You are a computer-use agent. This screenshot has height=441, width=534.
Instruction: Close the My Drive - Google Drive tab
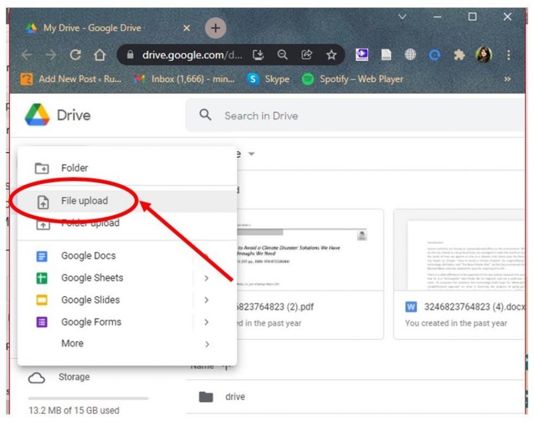pos(186,28)
